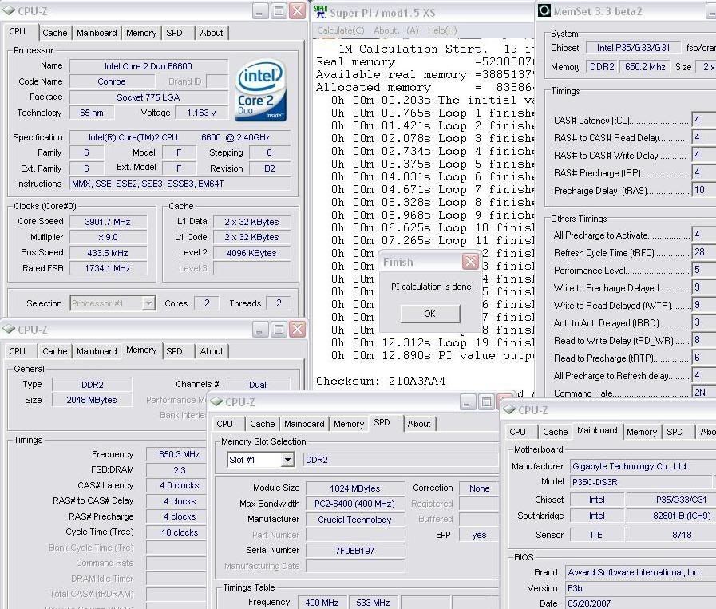Click the Mainboard CPU-Z window title icon
This screenshot has height=609, width=716.
click(x=509, y=409)
